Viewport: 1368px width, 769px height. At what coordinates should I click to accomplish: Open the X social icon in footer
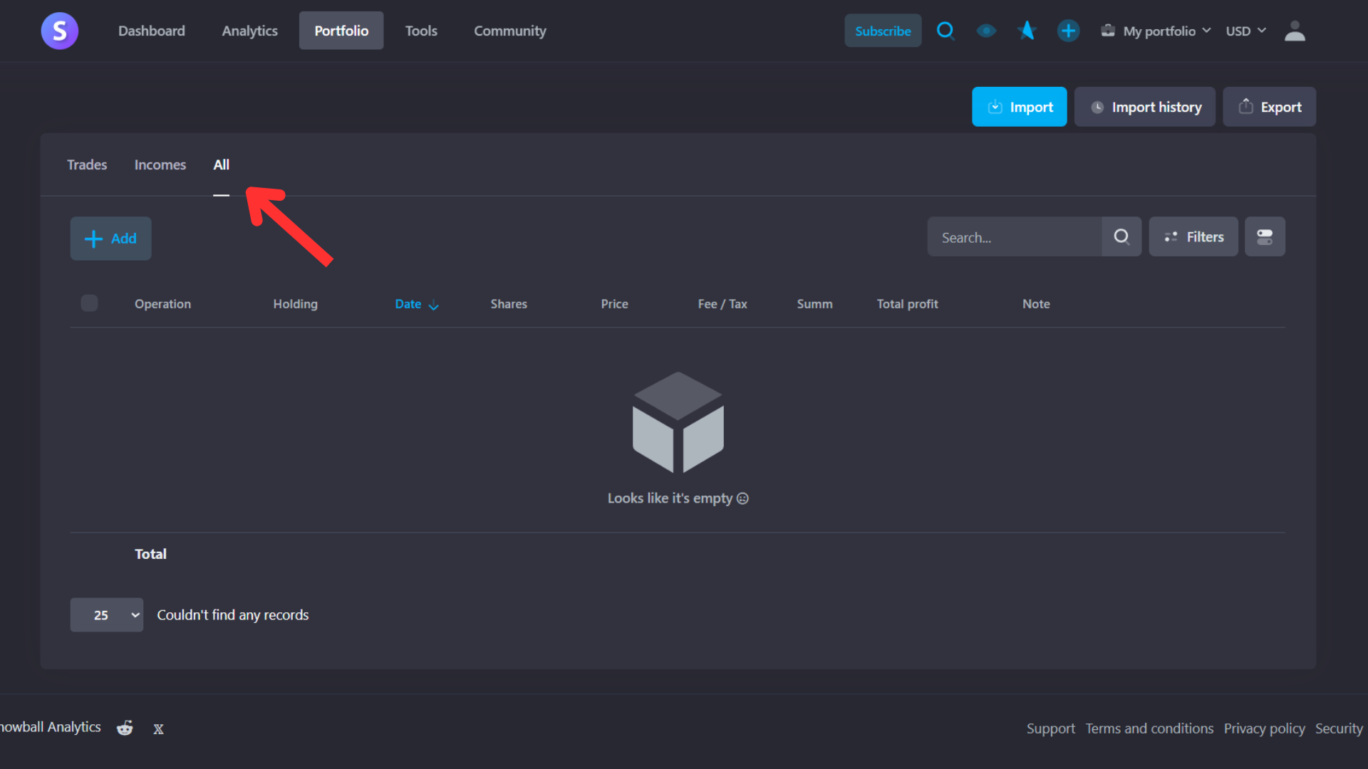coord(158,729)
